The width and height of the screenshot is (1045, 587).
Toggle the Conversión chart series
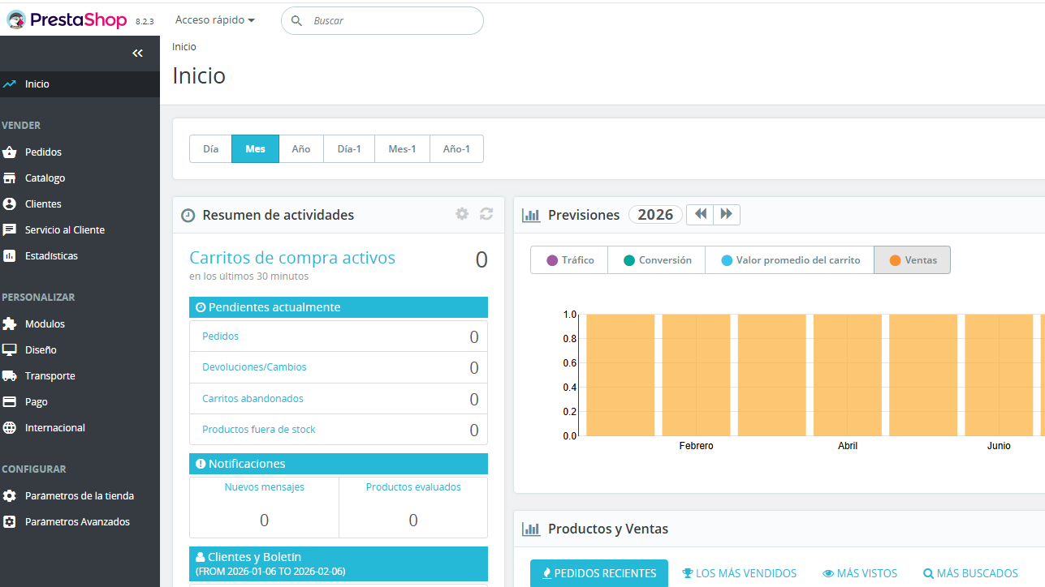pyautogui.click(x=656, y=260)
